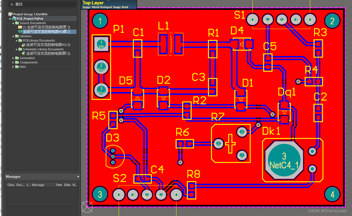Expand the Nets folder
Screen dimensions: 352x216
point(13,67)
